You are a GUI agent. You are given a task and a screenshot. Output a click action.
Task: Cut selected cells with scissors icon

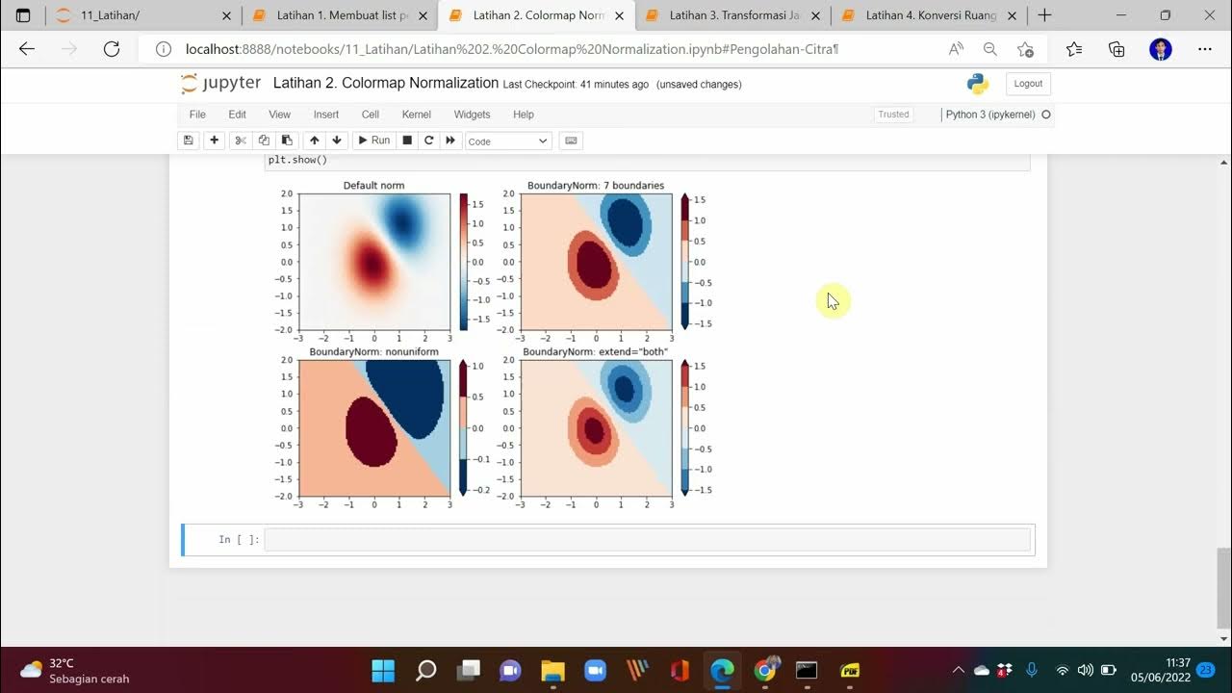click(x=241, y=141)
